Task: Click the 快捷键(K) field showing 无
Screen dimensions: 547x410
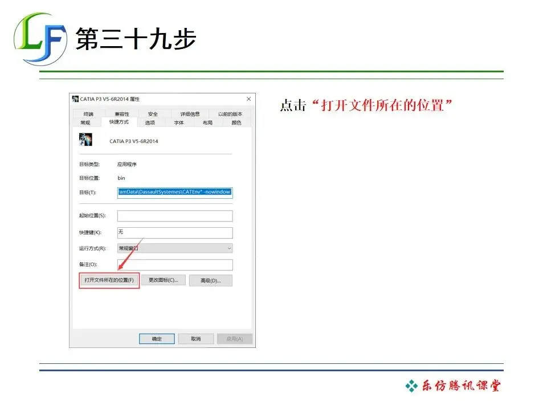Action: (175, 232)
